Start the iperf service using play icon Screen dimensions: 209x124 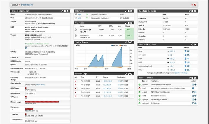193,88
